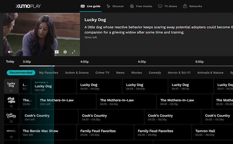Image resolution: width=233 pixels, height=144 pixels.
Task: Click the Lucky Dog video preview
Action: pos(42,34)
